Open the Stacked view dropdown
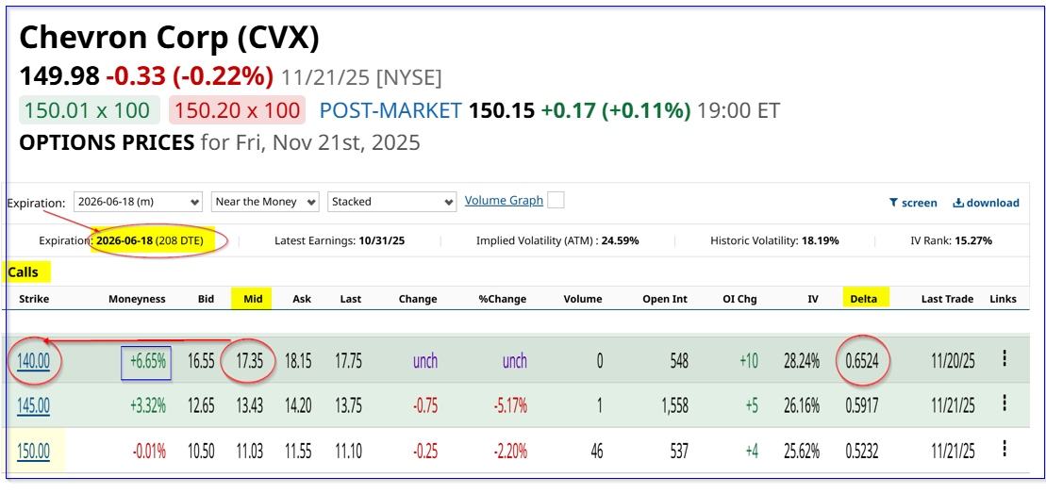This screenshot has width=1046, height=494. click(x=392, y=202)
